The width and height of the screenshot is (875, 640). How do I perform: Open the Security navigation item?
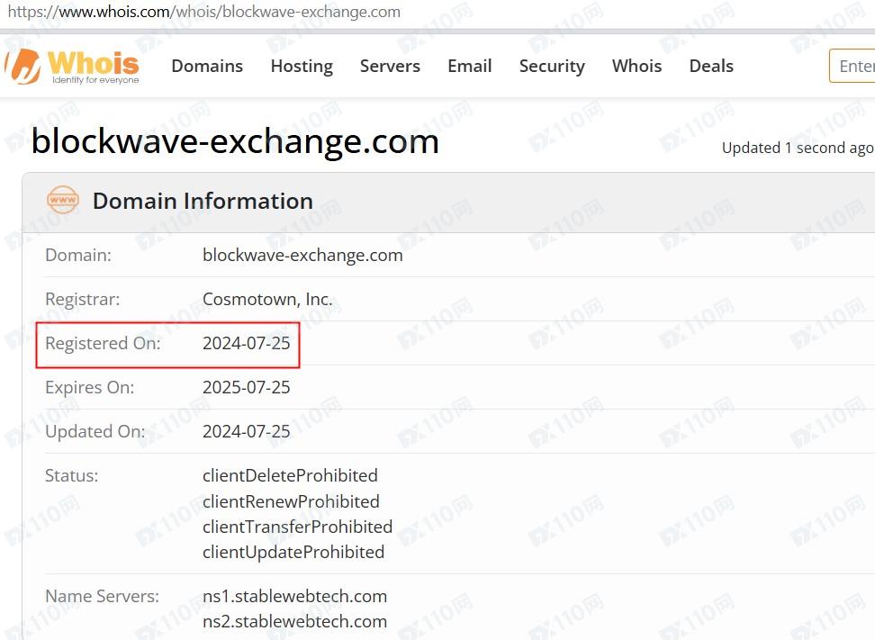(x=552, y=66)
